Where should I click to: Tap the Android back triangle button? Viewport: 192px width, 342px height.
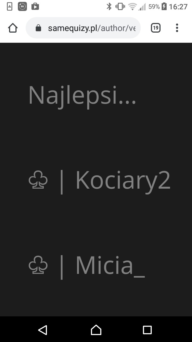click(x=43, y=330)
